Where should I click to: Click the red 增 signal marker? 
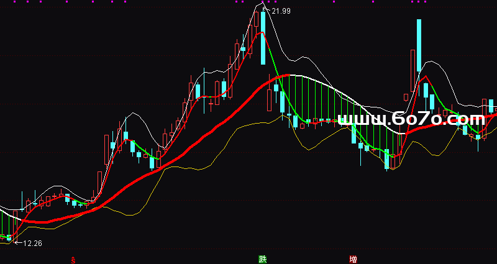pyautogui.click(x=353, y=258)
